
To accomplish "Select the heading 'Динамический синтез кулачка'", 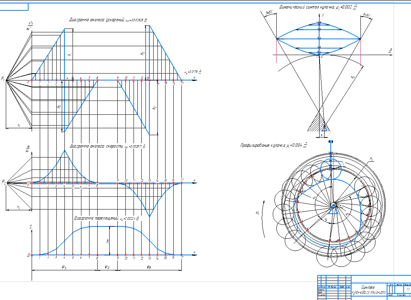I will [307, 7].
